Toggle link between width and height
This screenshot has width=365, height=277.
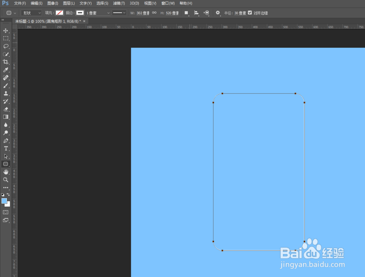click(154, 13)
